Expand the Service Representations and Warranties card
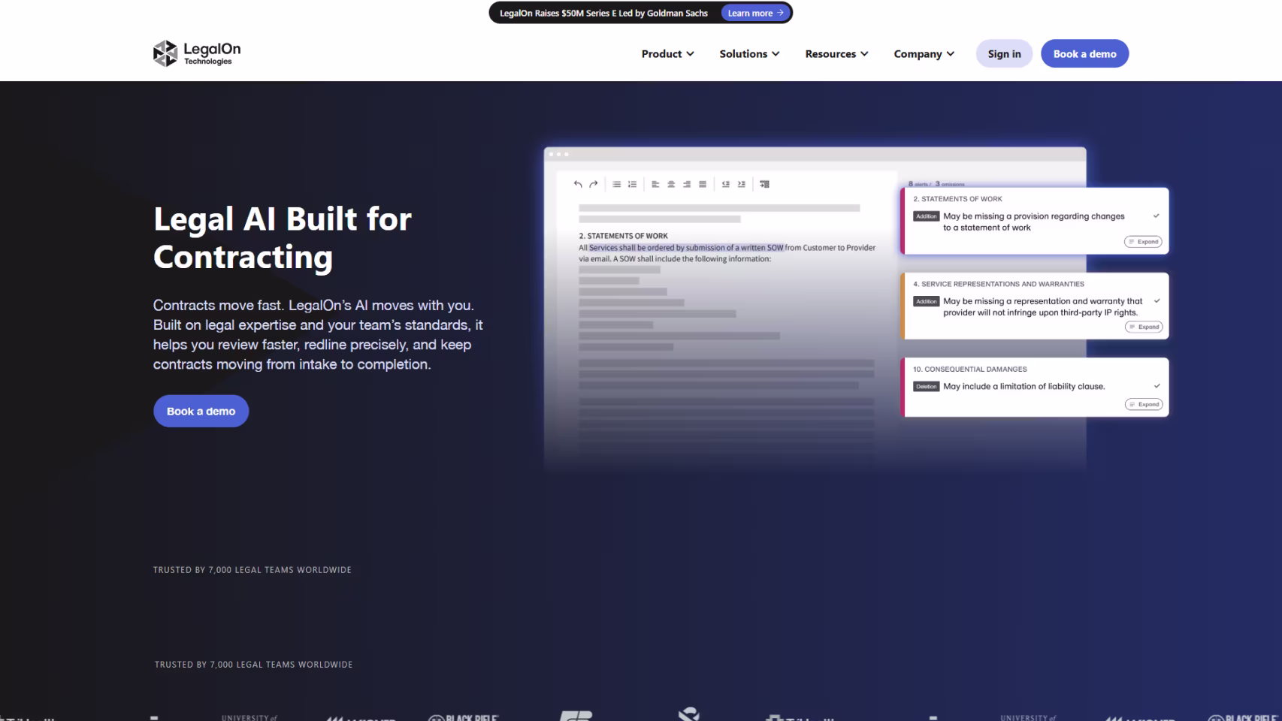The width and height of the screenshot is (1282, 721). click(1144, 327)
